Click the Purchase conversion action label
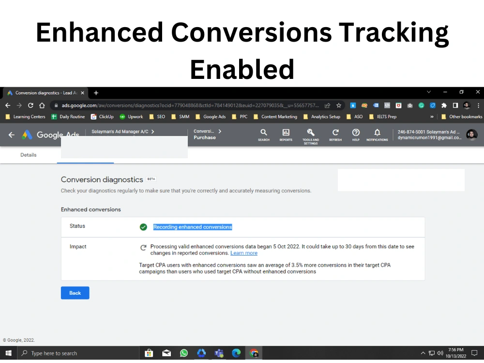484x363 pixels. tap(205, 137)
